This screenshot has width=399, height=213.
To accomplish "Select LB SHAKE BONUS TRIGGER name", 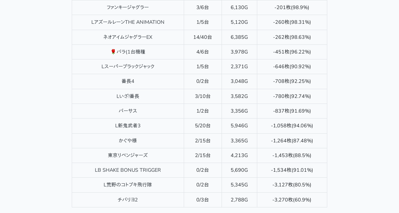I will click(x=128, y=170).
